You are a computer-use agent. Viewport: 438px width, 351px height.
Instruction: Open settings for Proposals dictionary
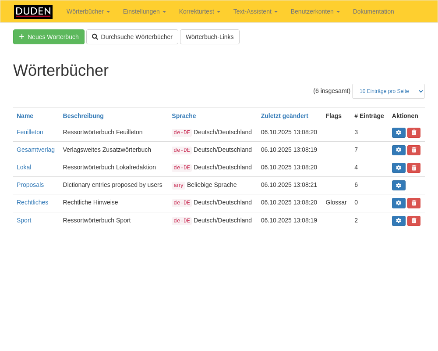pyautogui.click(x=399, y=185)
